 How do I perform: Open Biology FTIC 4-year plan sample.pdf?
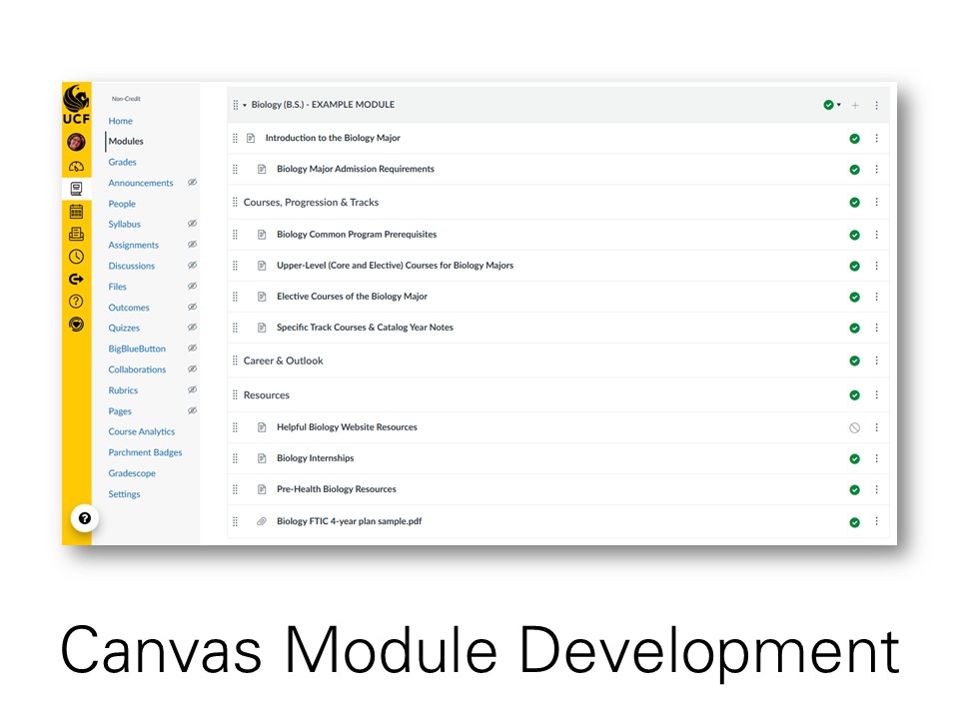coord(349,521)
